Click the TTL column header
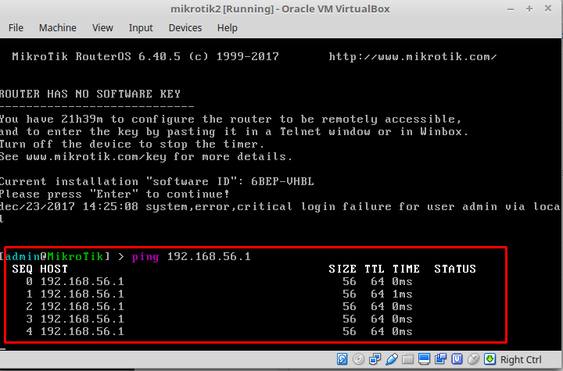Image resolution: width=563 pixels, height=371 pixels. [x=375, y=269]
